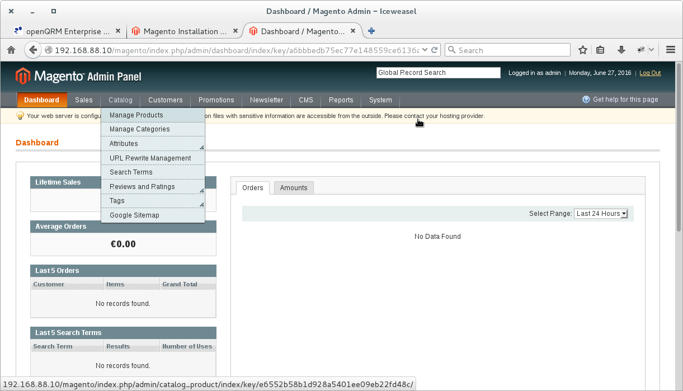Click the Results column header
Image resolution: width=683 pixels, height=391 pixels.
click(132, 346)
